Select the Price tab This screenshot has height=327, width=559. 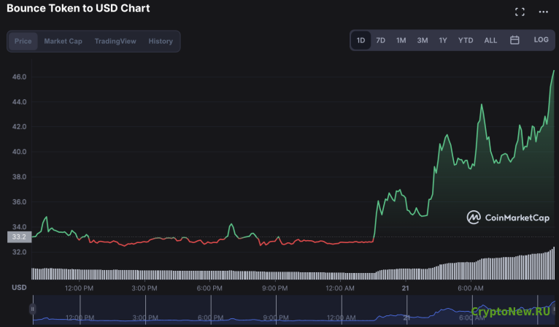point(23,41)
